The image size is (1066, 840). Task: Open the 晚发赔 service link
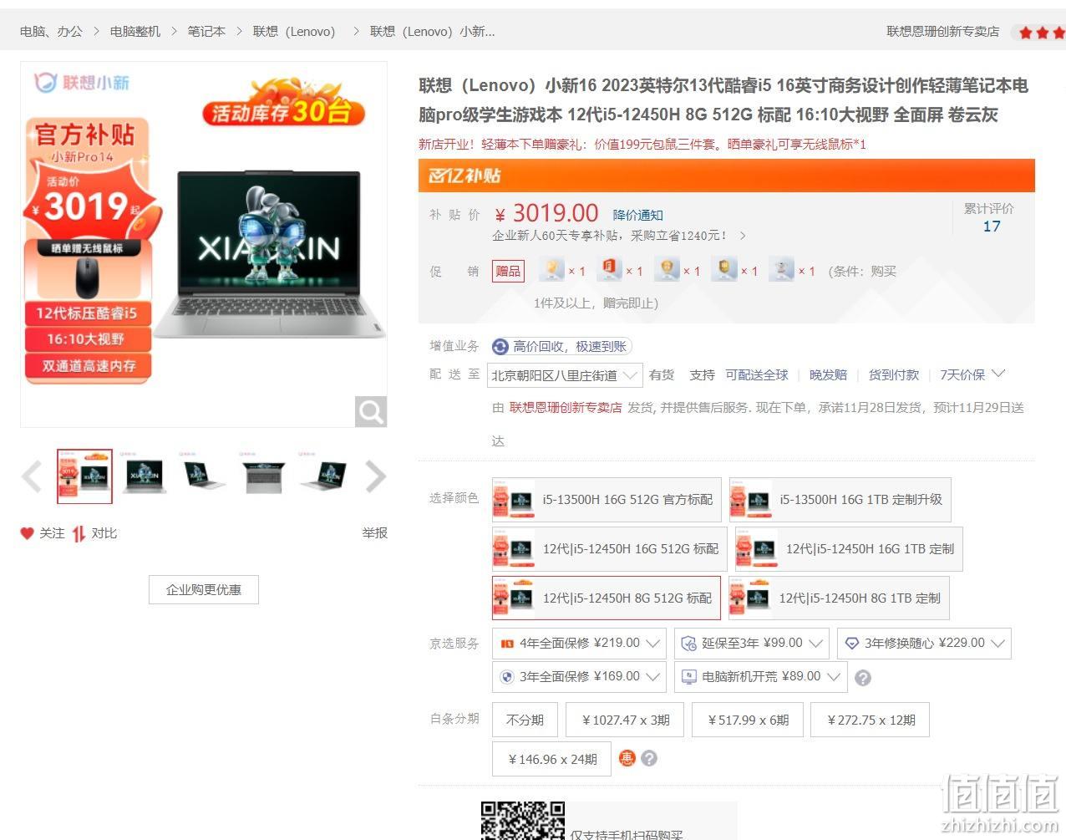pos(828,374)
